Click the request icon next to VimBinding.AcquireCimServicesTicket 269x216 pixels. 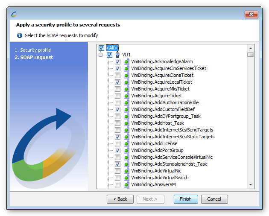pos(126,68)
